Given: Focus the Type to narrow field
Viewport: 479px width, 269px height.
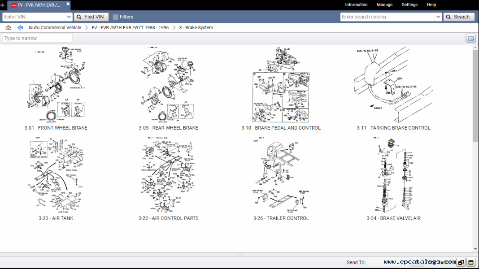Looking at the screenshot, I should click(x=38, y=38).
